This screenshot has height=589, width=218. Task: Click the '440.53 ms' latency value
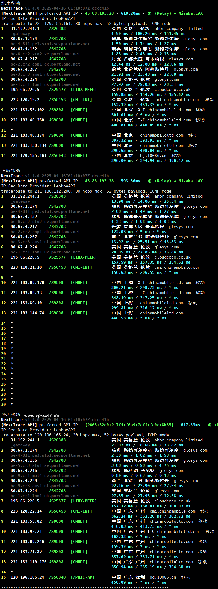122,318
